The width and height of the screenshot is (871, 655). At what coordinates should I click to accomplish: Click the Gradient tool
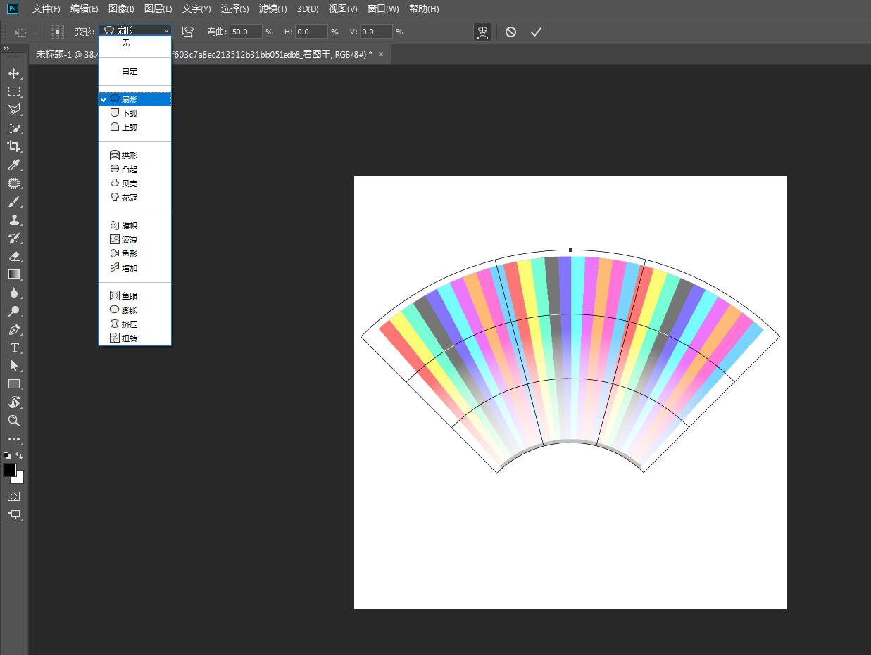click(x=13, y=274)
